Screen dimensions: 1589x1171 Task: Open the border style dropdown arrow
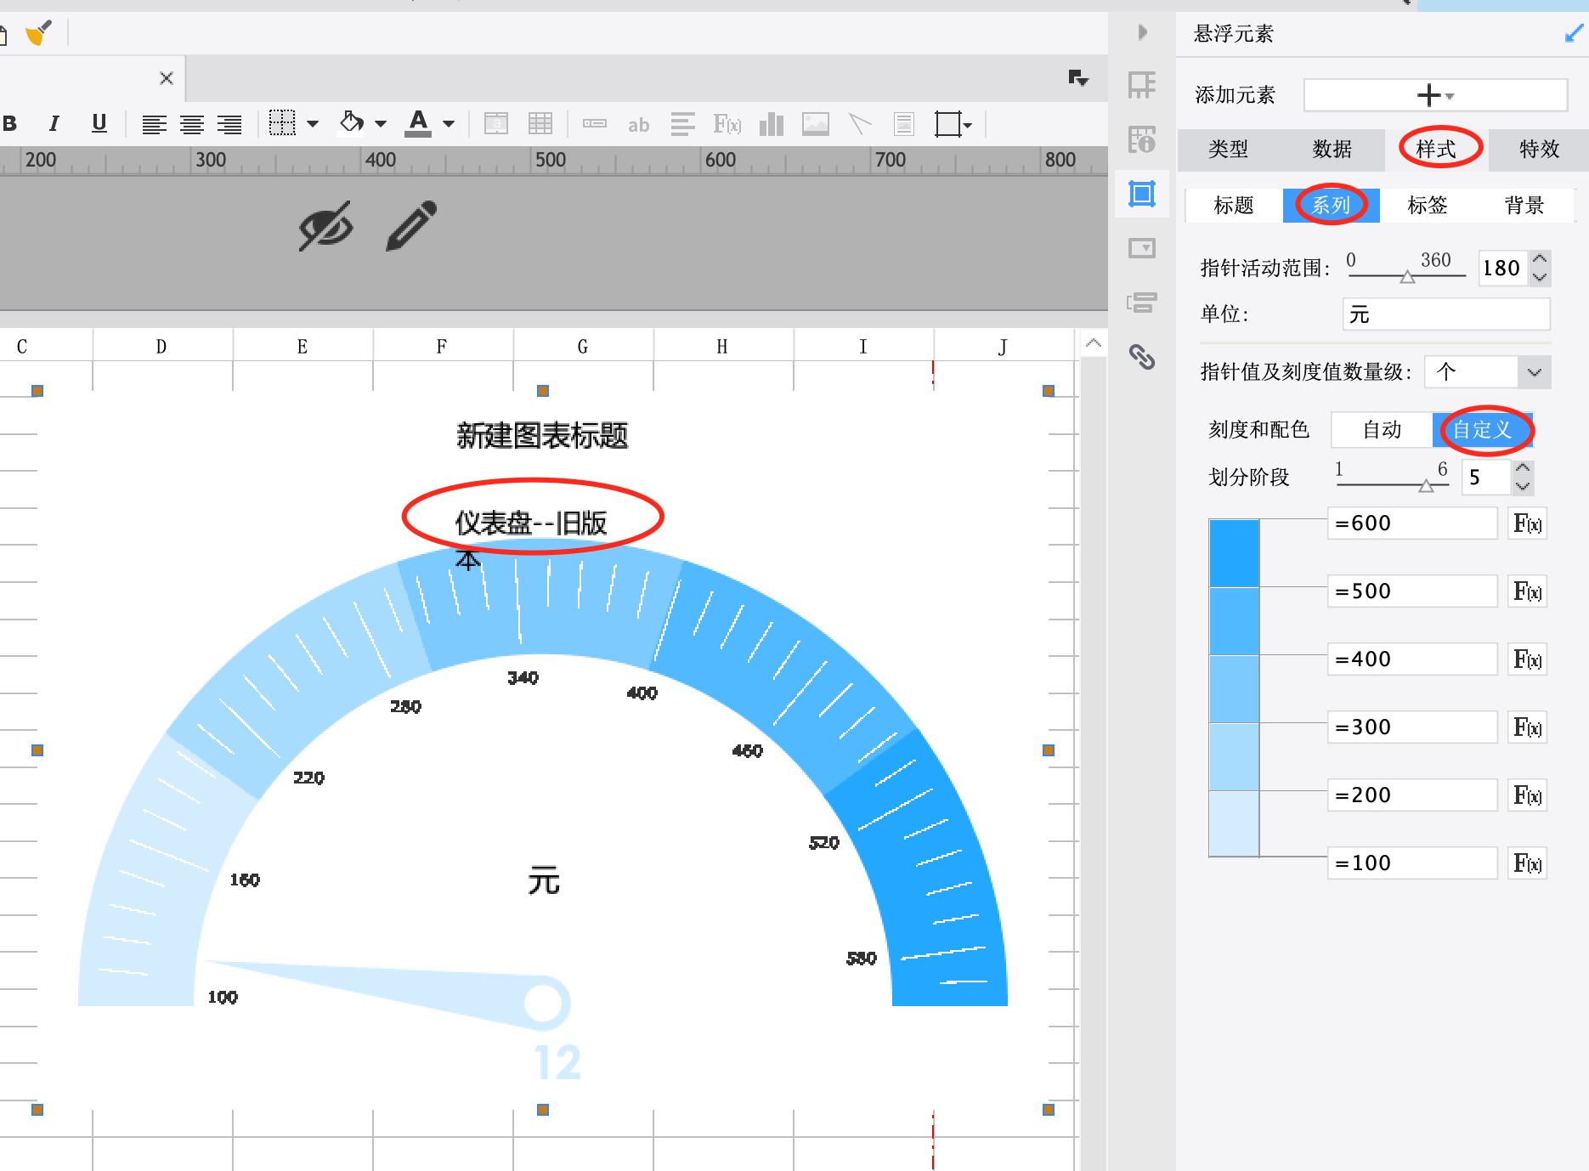[313, 124]
